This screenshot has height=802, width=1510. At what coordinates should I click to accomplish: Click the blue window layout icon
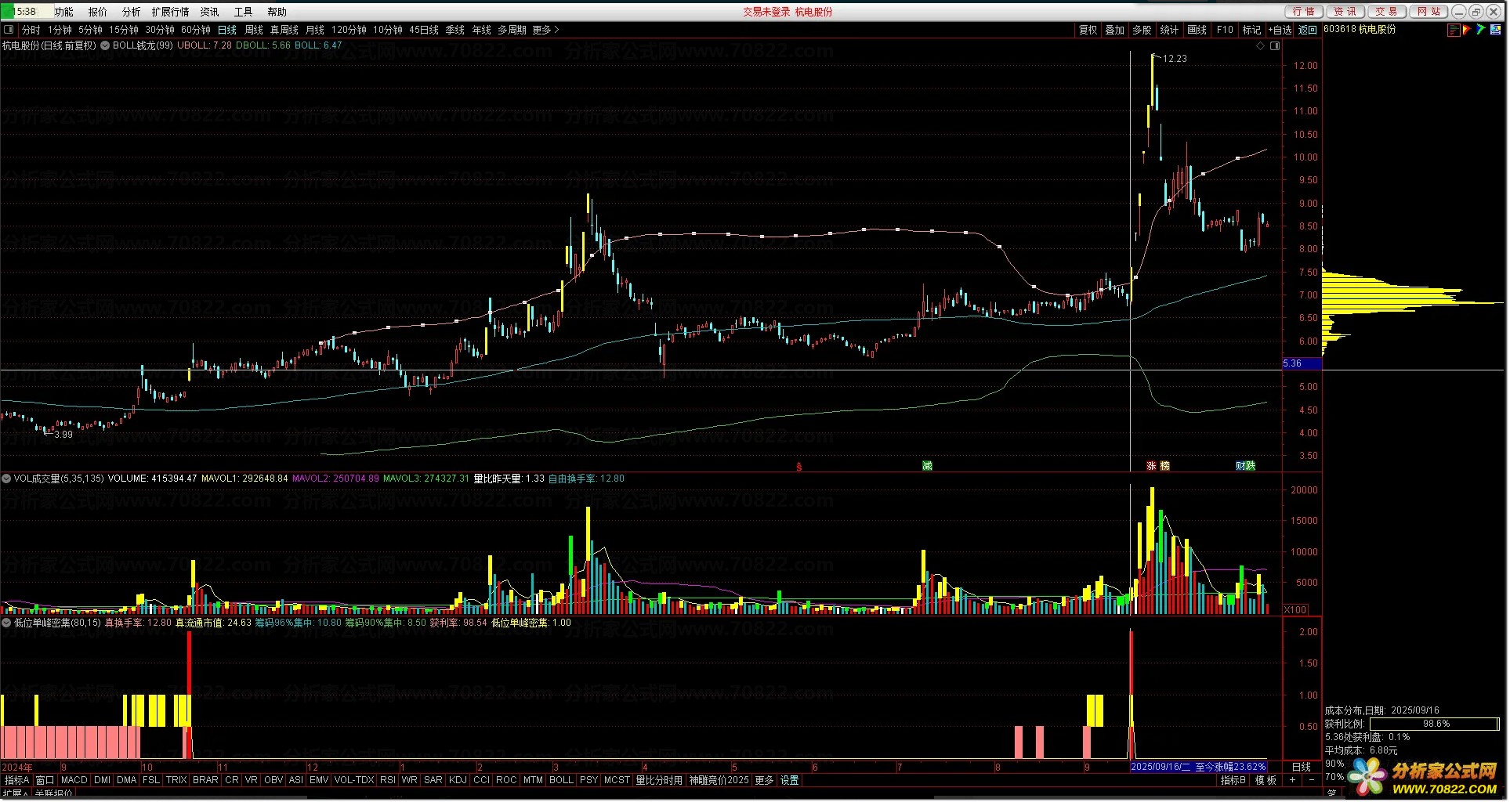[x=1495, y=30]
